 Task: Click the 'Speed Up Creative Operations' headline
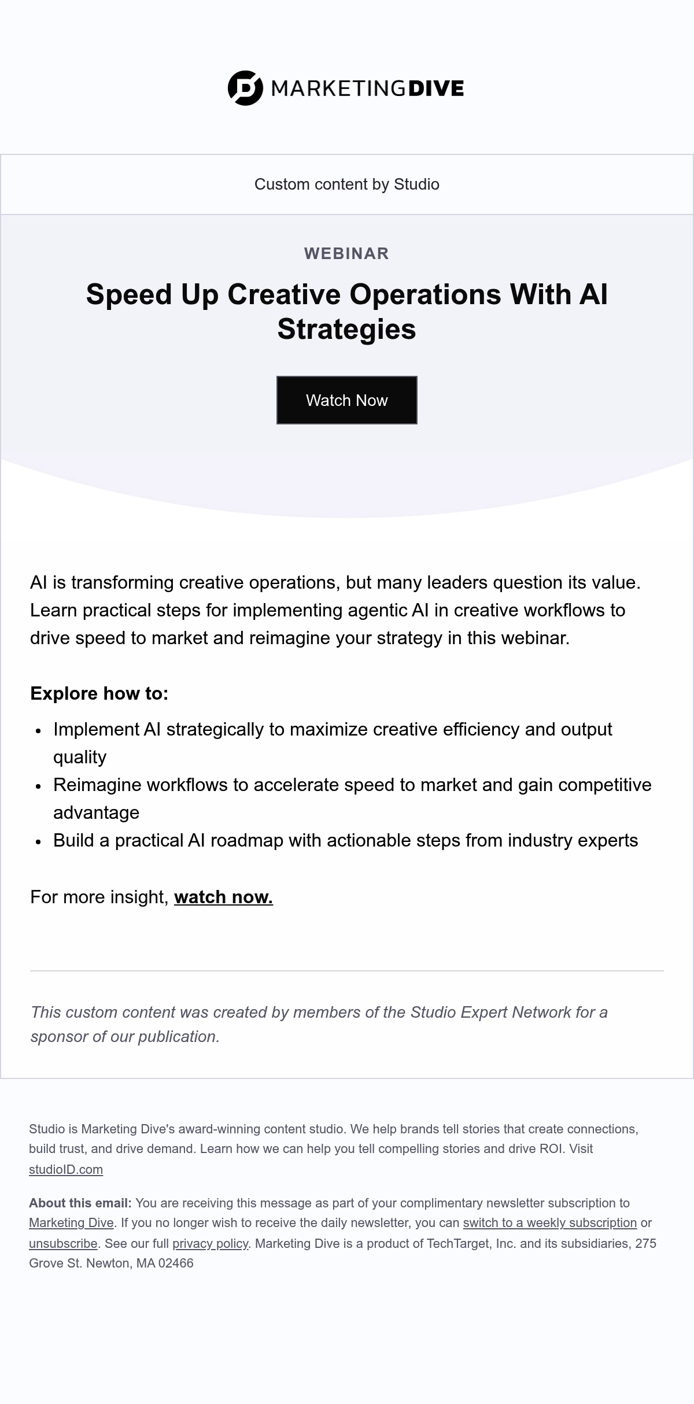coord(347,311)
